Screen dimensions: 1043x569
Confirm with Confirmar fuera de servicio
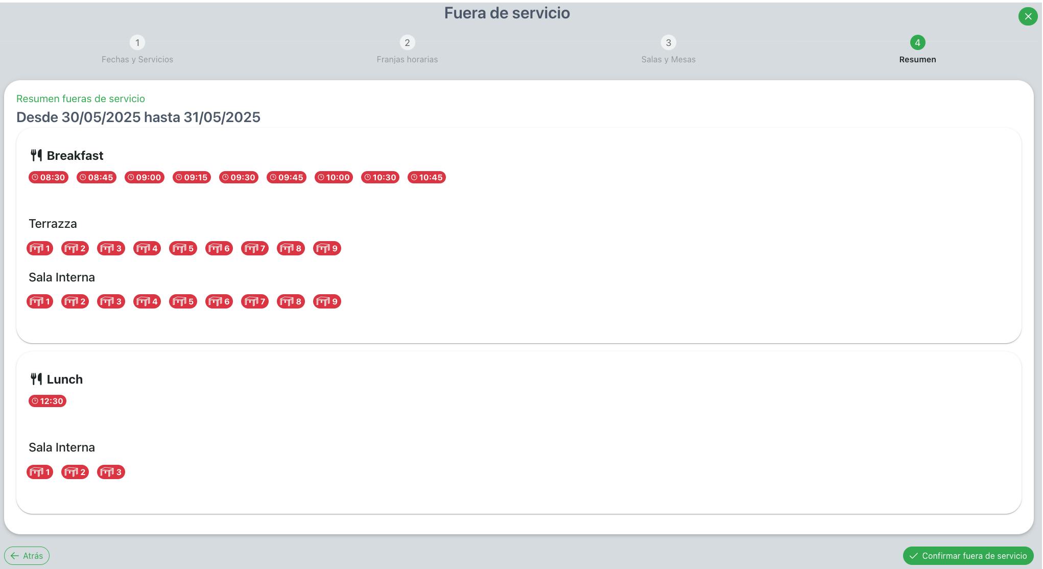968,556
